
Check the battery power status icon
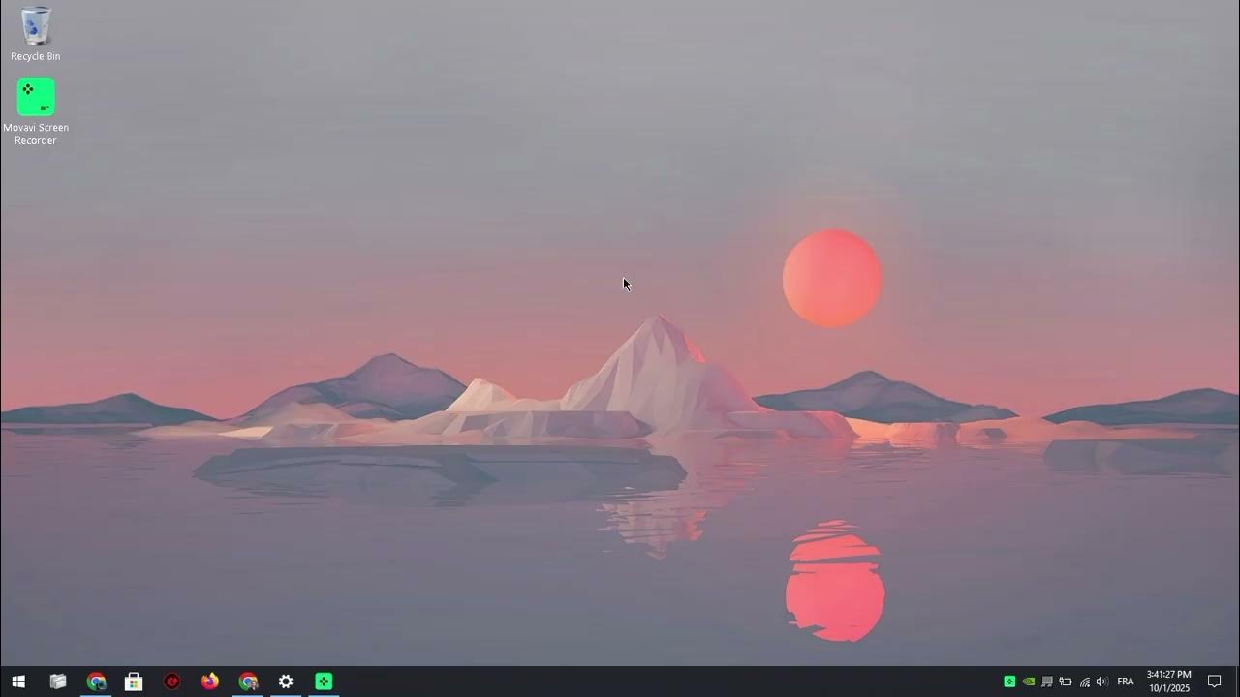pyautogui.click(x=1066, y=682)
